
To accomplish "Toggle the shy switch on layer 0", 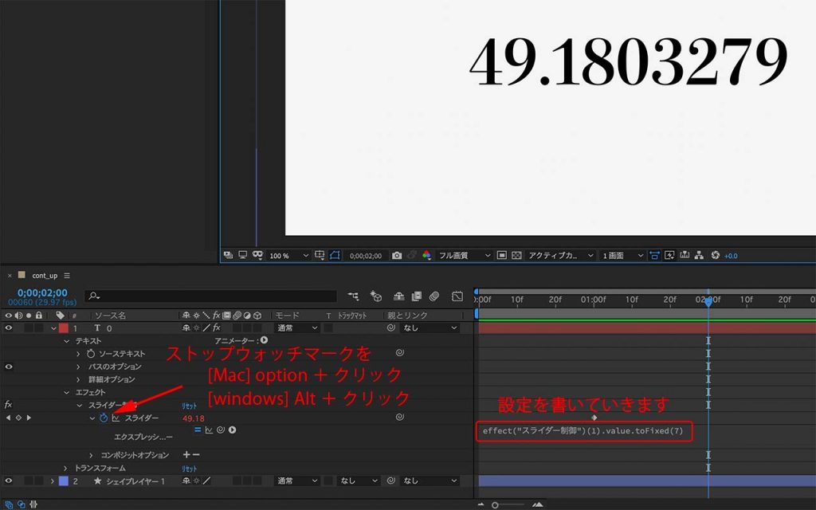I will coord(186,328).
